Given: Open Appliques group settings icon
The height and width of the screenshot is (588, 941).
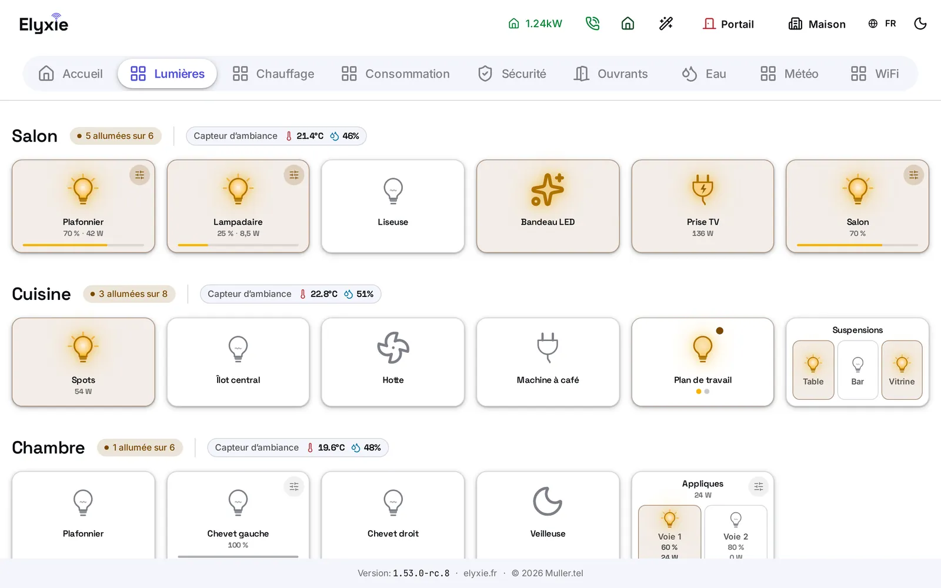Looking at the screenshot, I should pyautogui.click(x=759, y=486).
